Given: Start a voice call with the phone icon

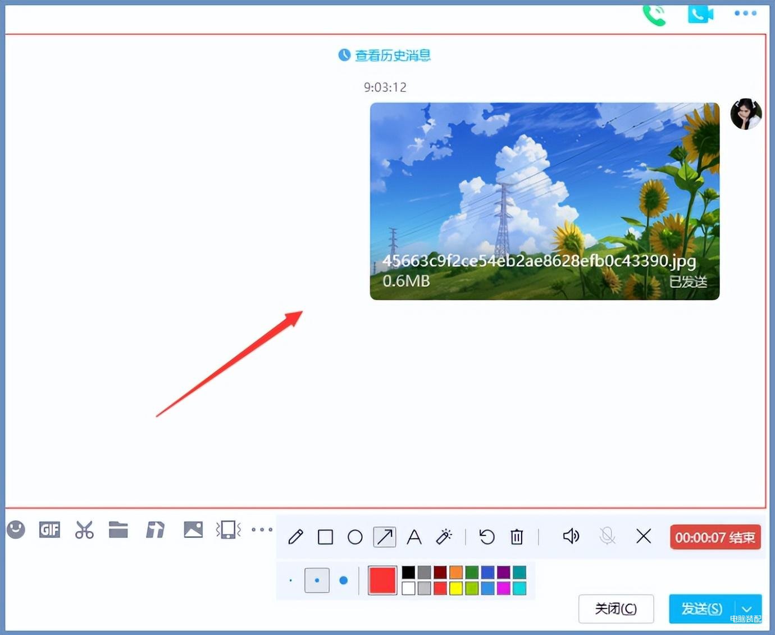Looking at the screenshot, I should pos(654,15).
